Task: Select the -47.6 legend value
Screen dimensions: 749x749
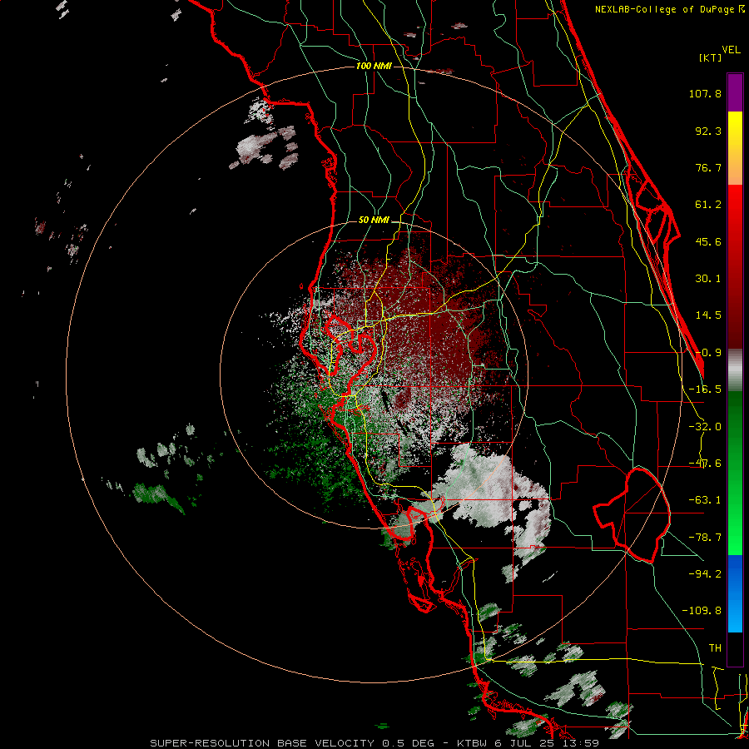Action: coord(705,464)
